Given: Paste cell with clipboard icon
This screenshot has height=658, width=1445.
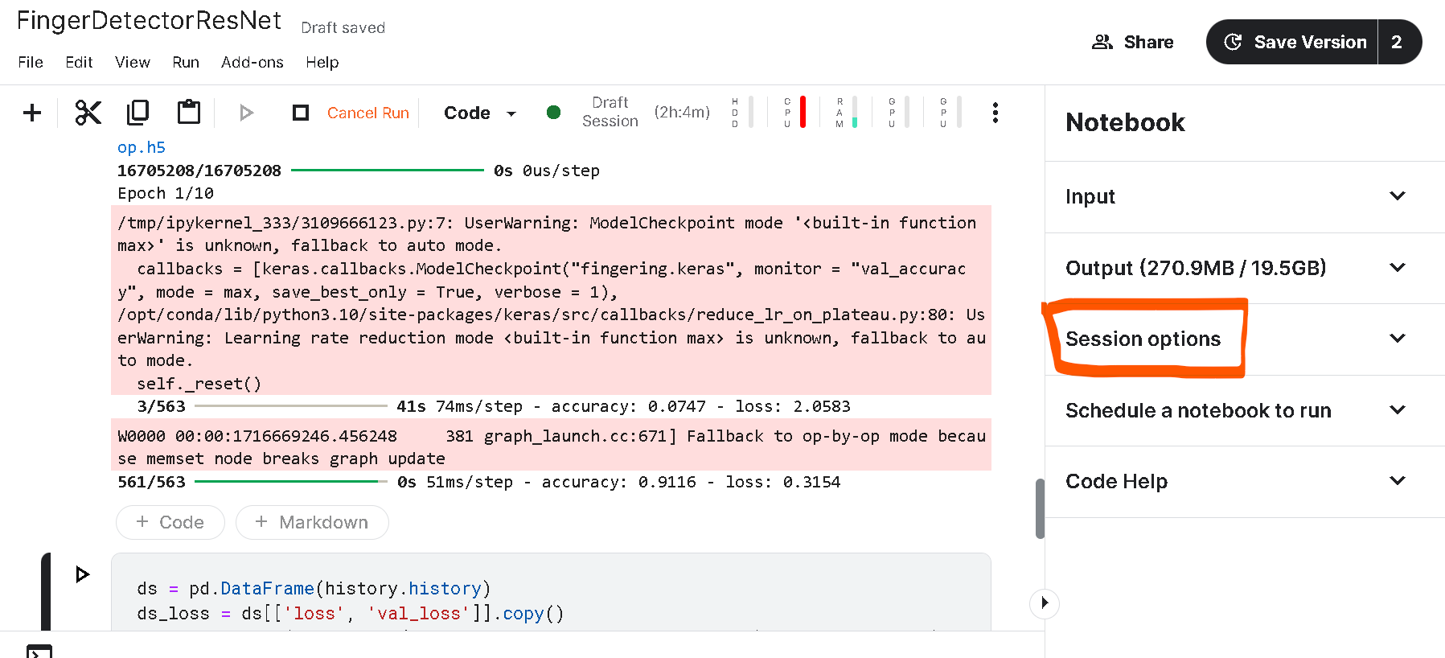Looking at the screenshot, I should pos(189,113).
